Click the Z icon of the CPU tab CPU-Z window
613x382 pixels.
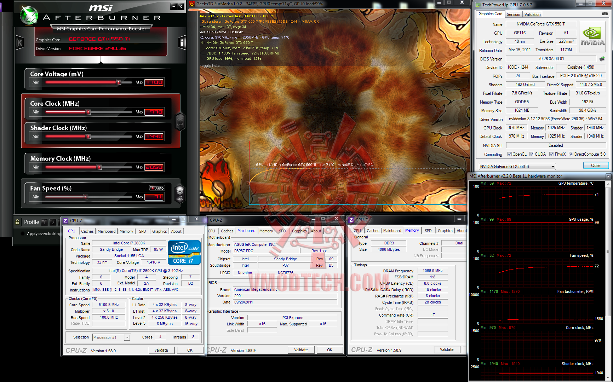65,220
